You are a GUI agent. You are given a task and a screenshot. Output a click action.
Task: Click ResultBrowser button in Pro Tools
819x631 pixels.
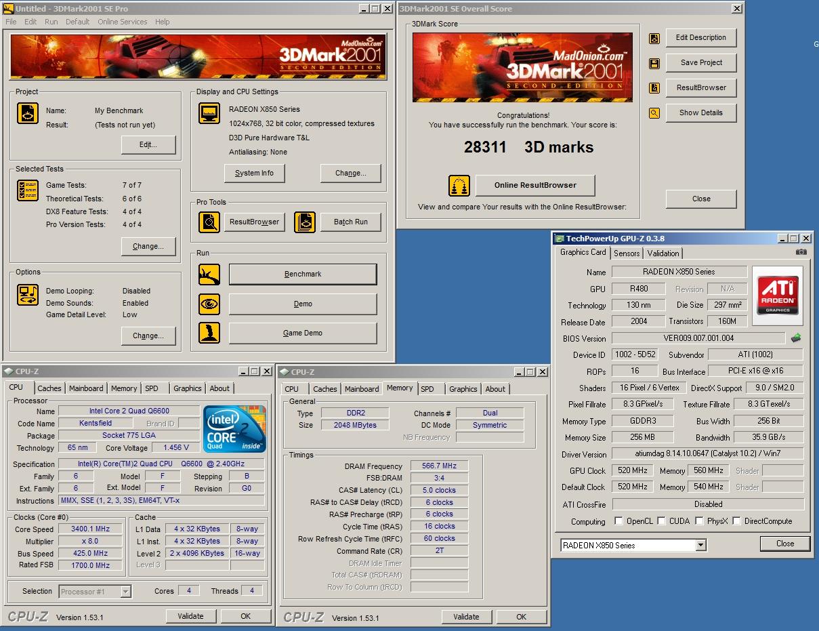(x=254, y=222)
